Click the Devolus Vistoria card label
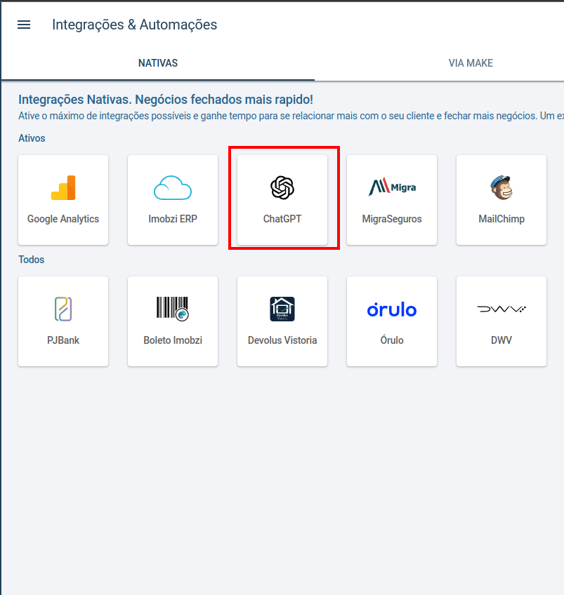The image size is (564, 595). pos(282,340)
